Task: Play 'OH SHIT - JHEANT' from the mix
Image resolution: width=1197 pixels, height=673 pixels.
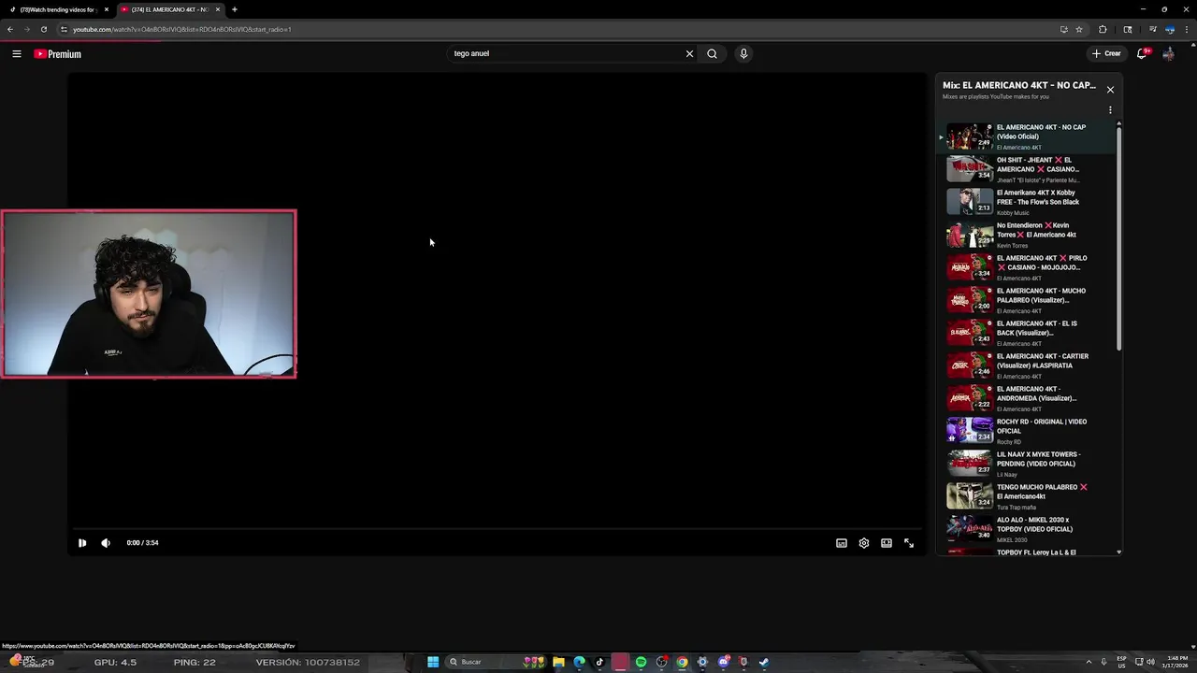Action: click(x=1026, y=169)
